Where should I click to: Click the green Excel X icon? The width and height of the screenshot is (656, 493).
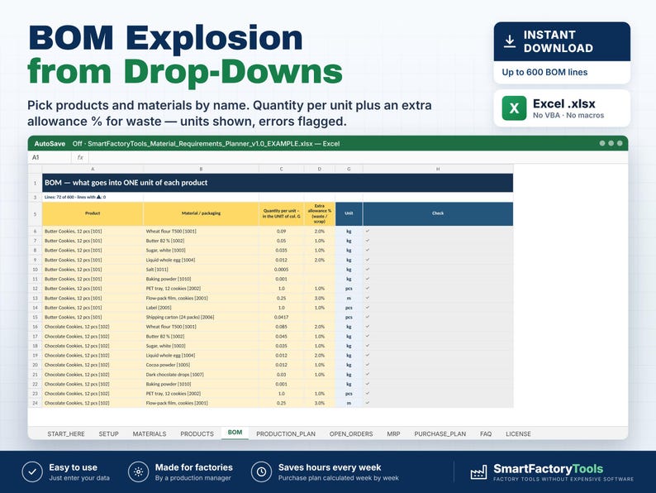click(514, 108)
